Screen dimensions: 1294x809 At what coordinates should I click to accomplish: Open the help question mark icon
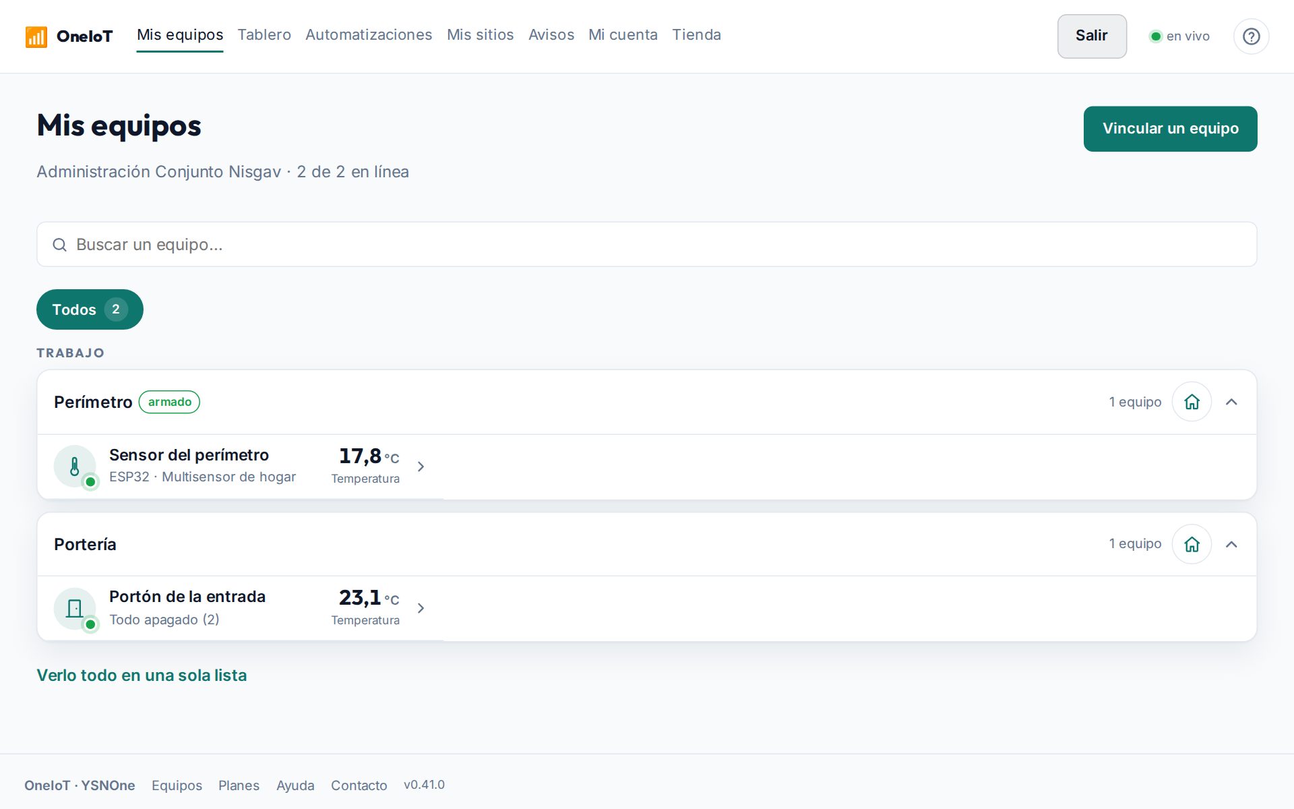click(x=1251, y=36)
